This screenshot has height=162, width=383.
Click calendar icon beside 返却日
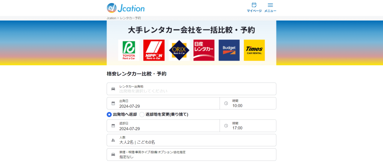[113, 126]
